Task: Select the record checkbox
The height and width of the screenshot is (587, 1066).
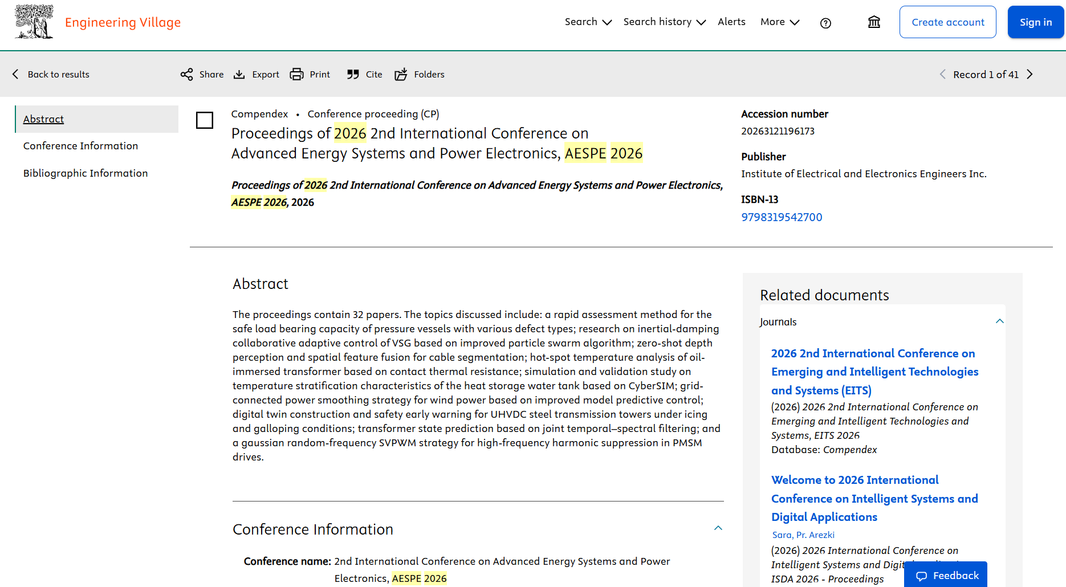Action: [x=205, y=120]
